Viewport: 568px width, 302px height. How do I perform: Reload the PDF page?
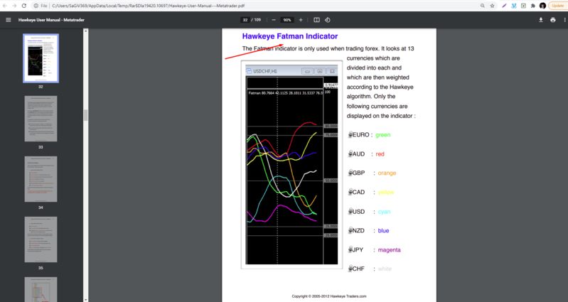tap(24, 6)
